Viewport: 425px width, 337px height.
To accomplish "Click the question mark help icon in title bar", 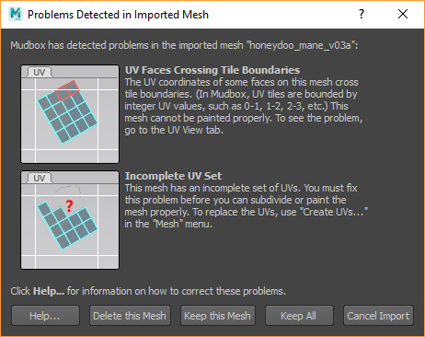I will click(362, 14).
